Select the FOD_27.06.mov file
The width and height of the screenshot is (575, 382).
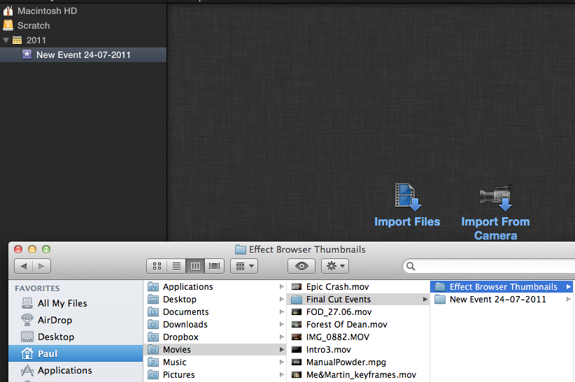click(358, 312)
